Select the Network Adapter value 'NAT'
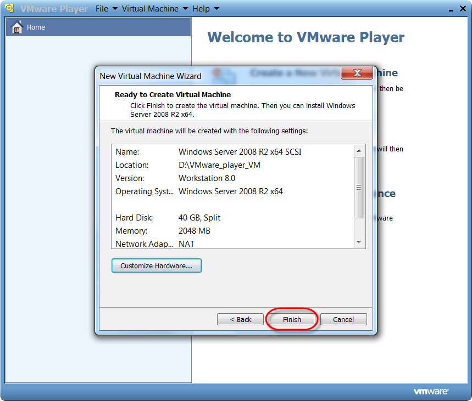Viewport: 472px width, 401px height. 187,244
